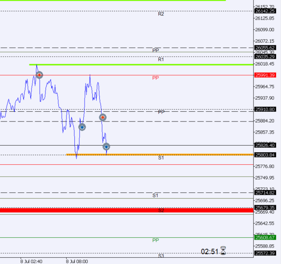Click the green PP pivot label

[155, 240]
